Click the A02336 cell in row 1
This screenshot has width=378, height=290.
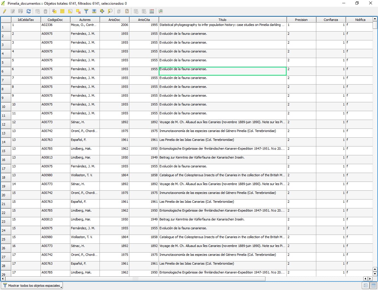coord(55,27)
